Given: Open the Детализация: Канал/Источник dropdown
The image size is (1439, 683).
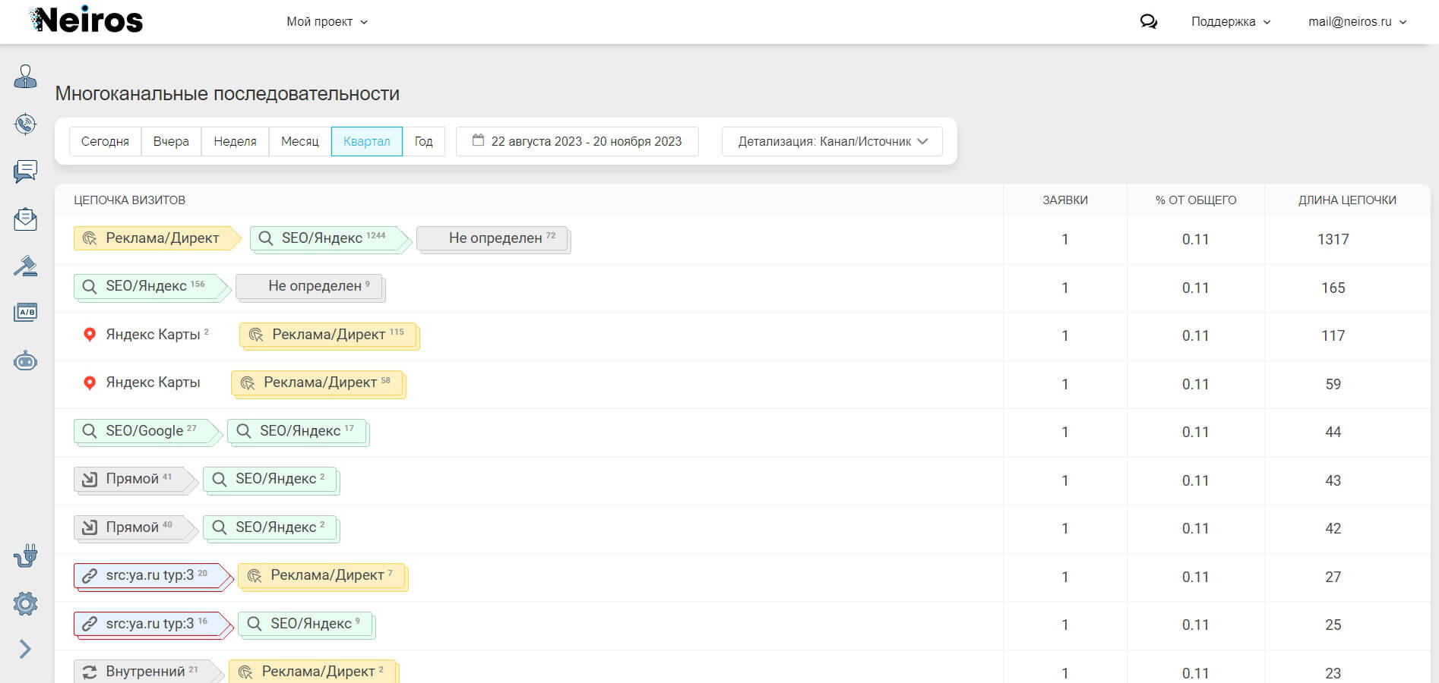Looking at the screenshot, I should pyautogui.click(x=833, y=141).
